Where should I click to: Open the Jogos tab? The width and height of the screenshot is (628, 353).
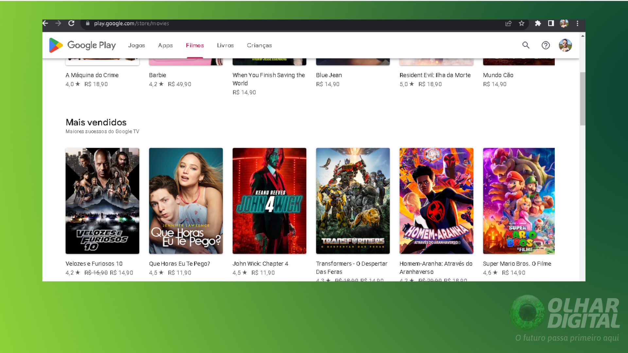tap(136, 45)
